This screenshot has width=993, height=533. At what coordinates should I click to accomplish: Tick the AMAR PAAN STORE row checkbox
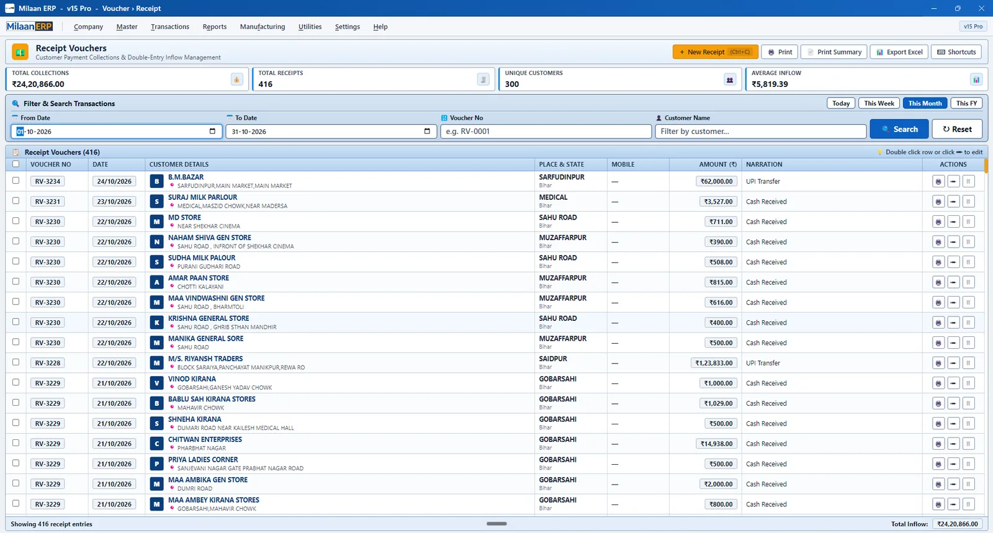click(16, 282)
